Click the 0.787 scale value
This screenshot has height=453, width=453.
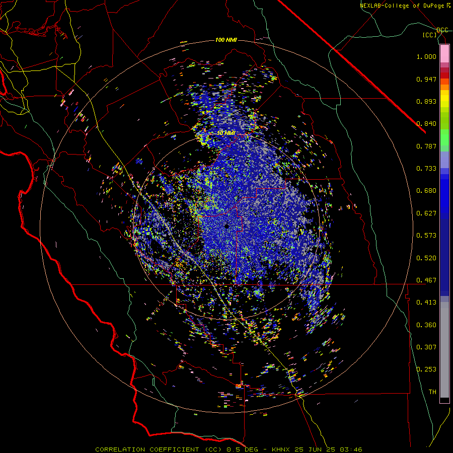(x=426, y=146)
